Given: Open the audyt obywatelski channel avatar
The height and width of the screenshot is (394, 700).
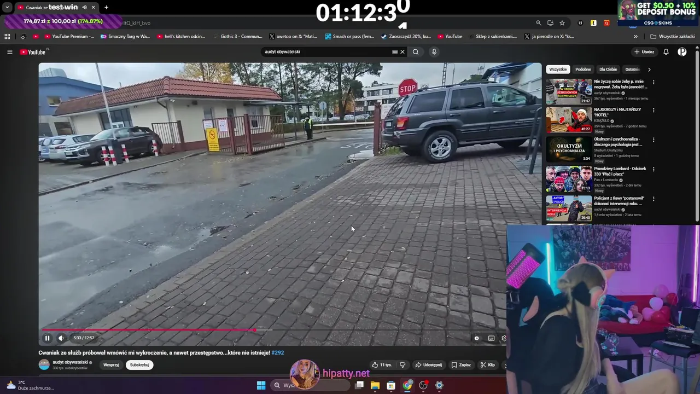Looking at the screenshot, I should 44,364.
